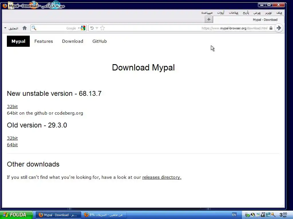Go to the Features page link

coord(44,41)
